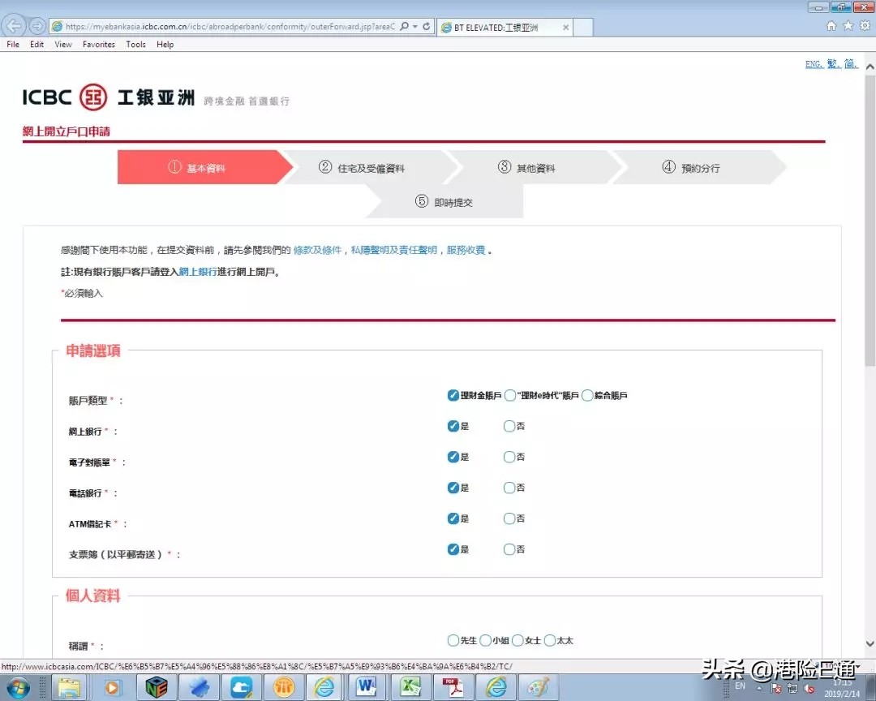Open Windows Media Player from the taskbar
The height and width of the screenshot is (701, 876).
pyautogui.click(x=112, y=686)
